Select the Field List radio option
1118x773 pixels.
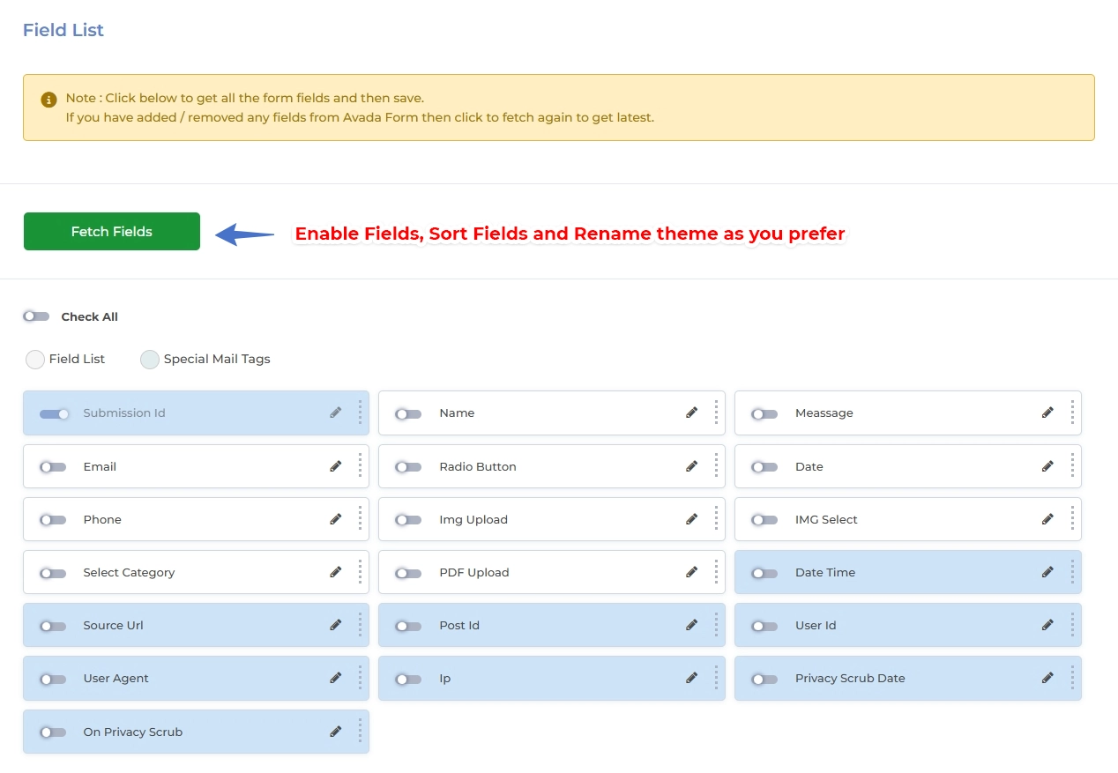pyautogui.click(x=35, y=360)
